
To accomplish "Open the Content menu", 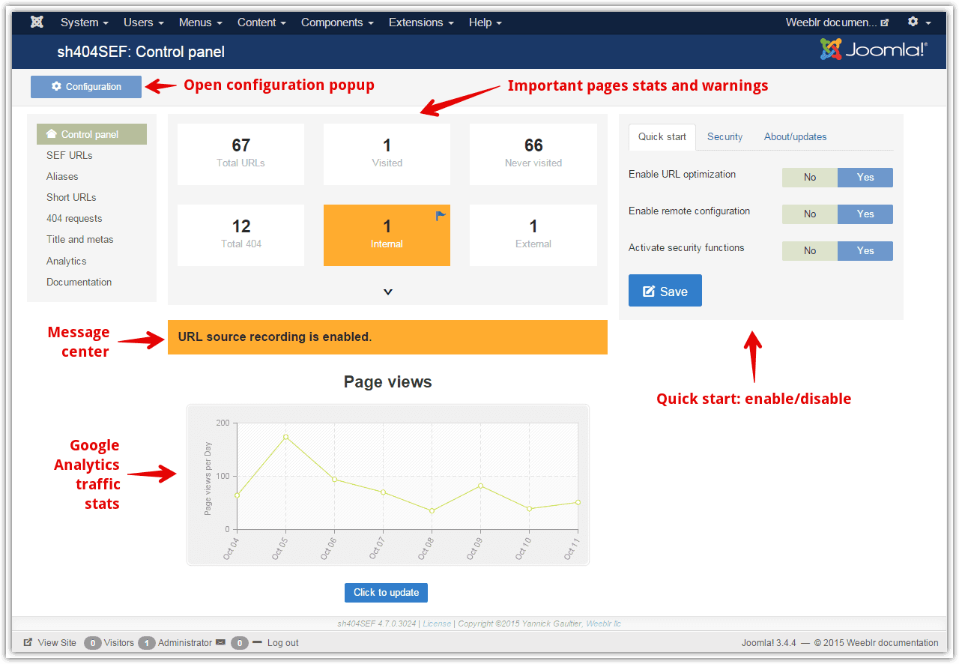I will [x=262, y=22].
